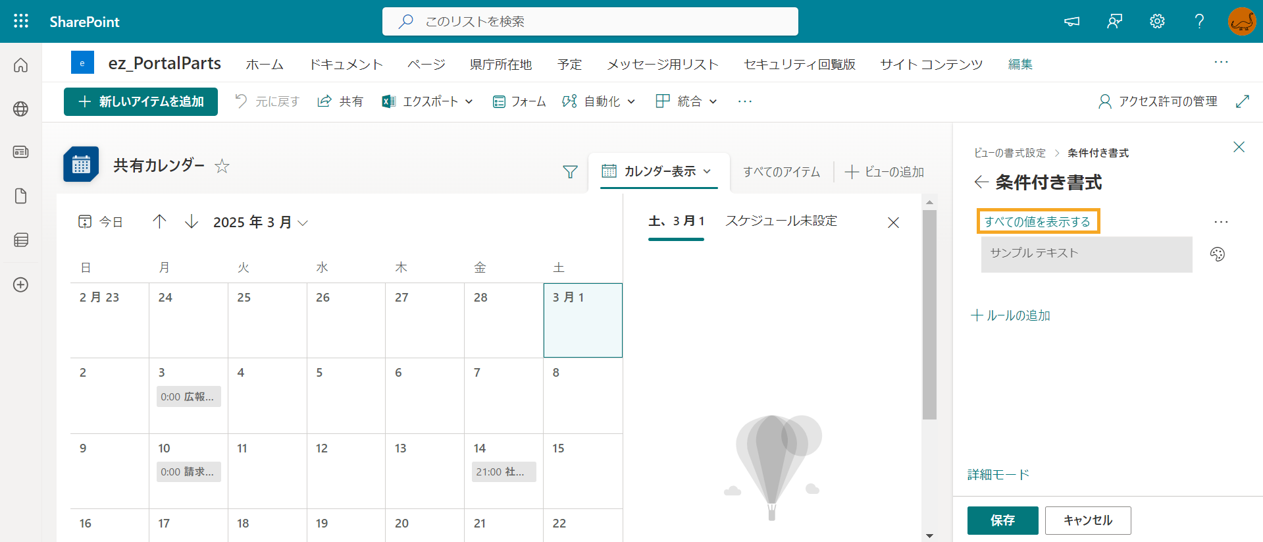
Task: Open the ドキュメント navigation item
Action: tap(346, 64)
